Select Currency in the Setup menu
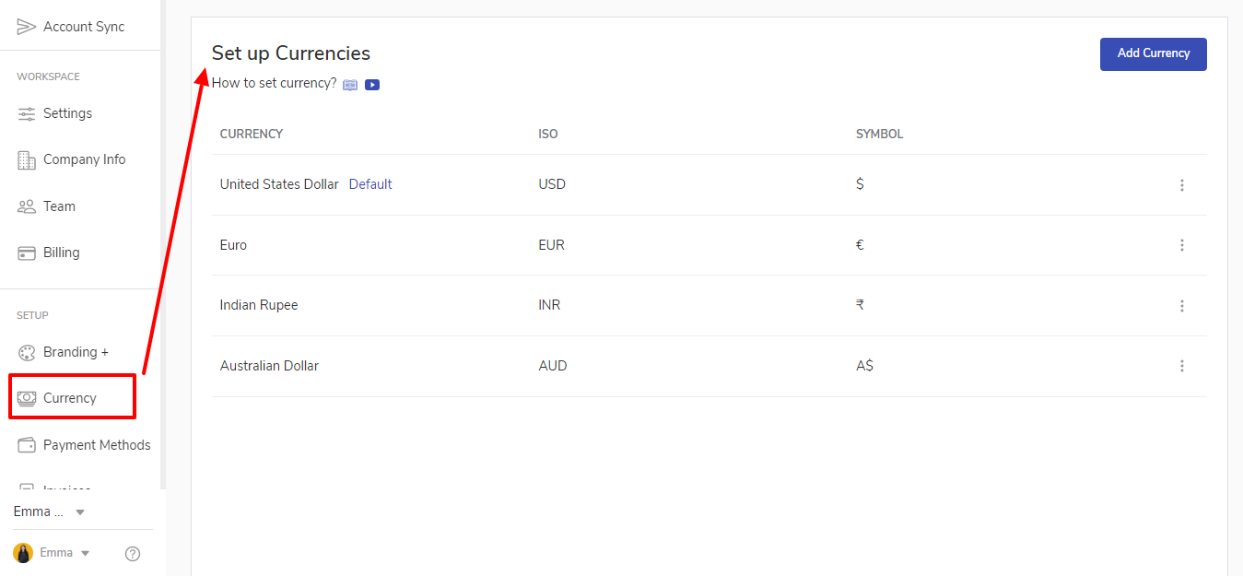1243x576 pixels. click(70, 398)
